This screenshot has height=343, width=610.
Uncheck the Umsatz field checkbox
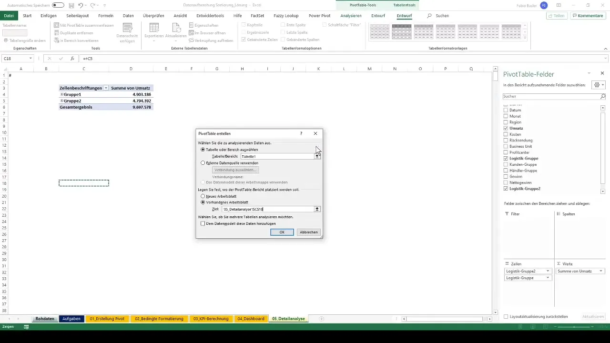(x=506, y=128)
